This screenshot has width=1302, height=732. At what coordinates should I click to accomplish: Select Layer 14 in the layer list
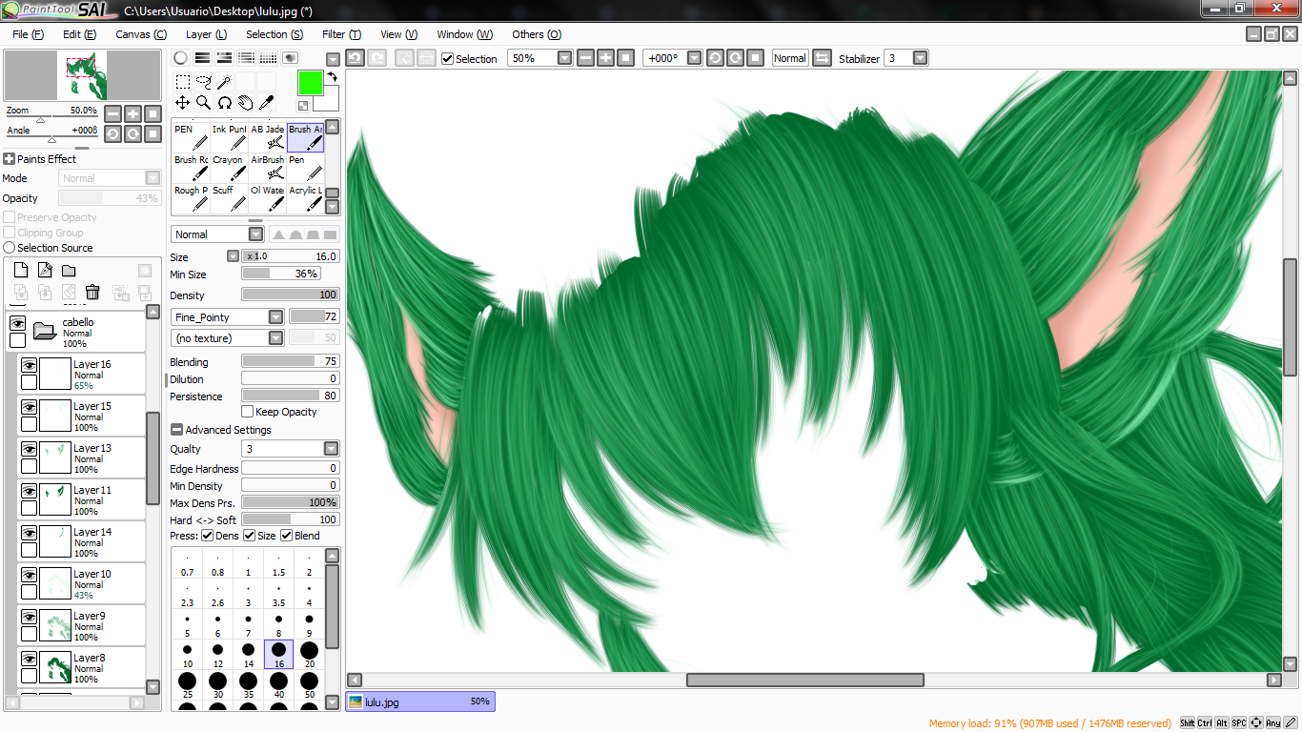pyautogui.click(x=82, y=540)
